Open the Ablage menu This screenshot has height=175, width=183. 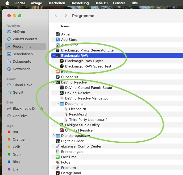point(36,3)
